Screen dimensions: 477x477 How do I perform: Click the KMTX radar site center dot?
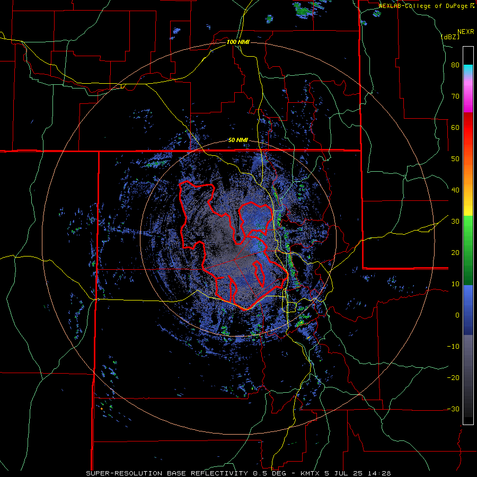(238, 238)
